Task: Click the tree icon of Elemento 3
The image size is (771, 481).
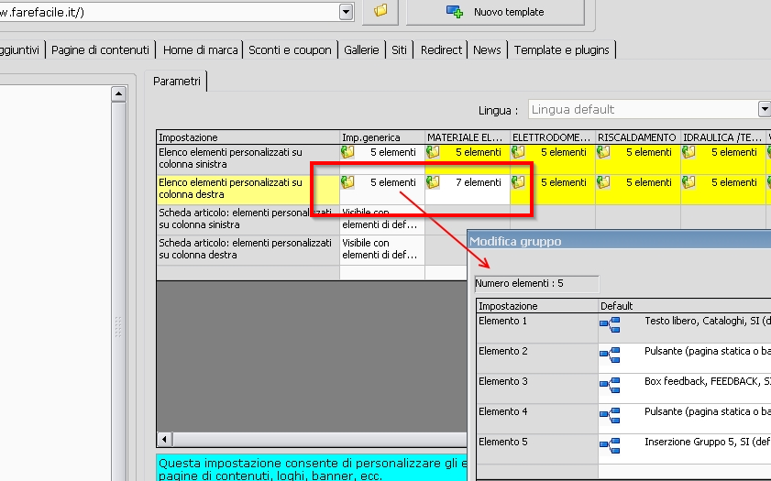Action: click(x=610, y=385)
